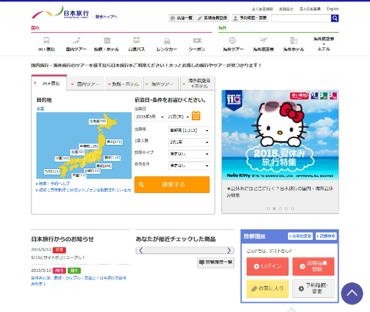Click the お問合せ header link

[286, 9]
